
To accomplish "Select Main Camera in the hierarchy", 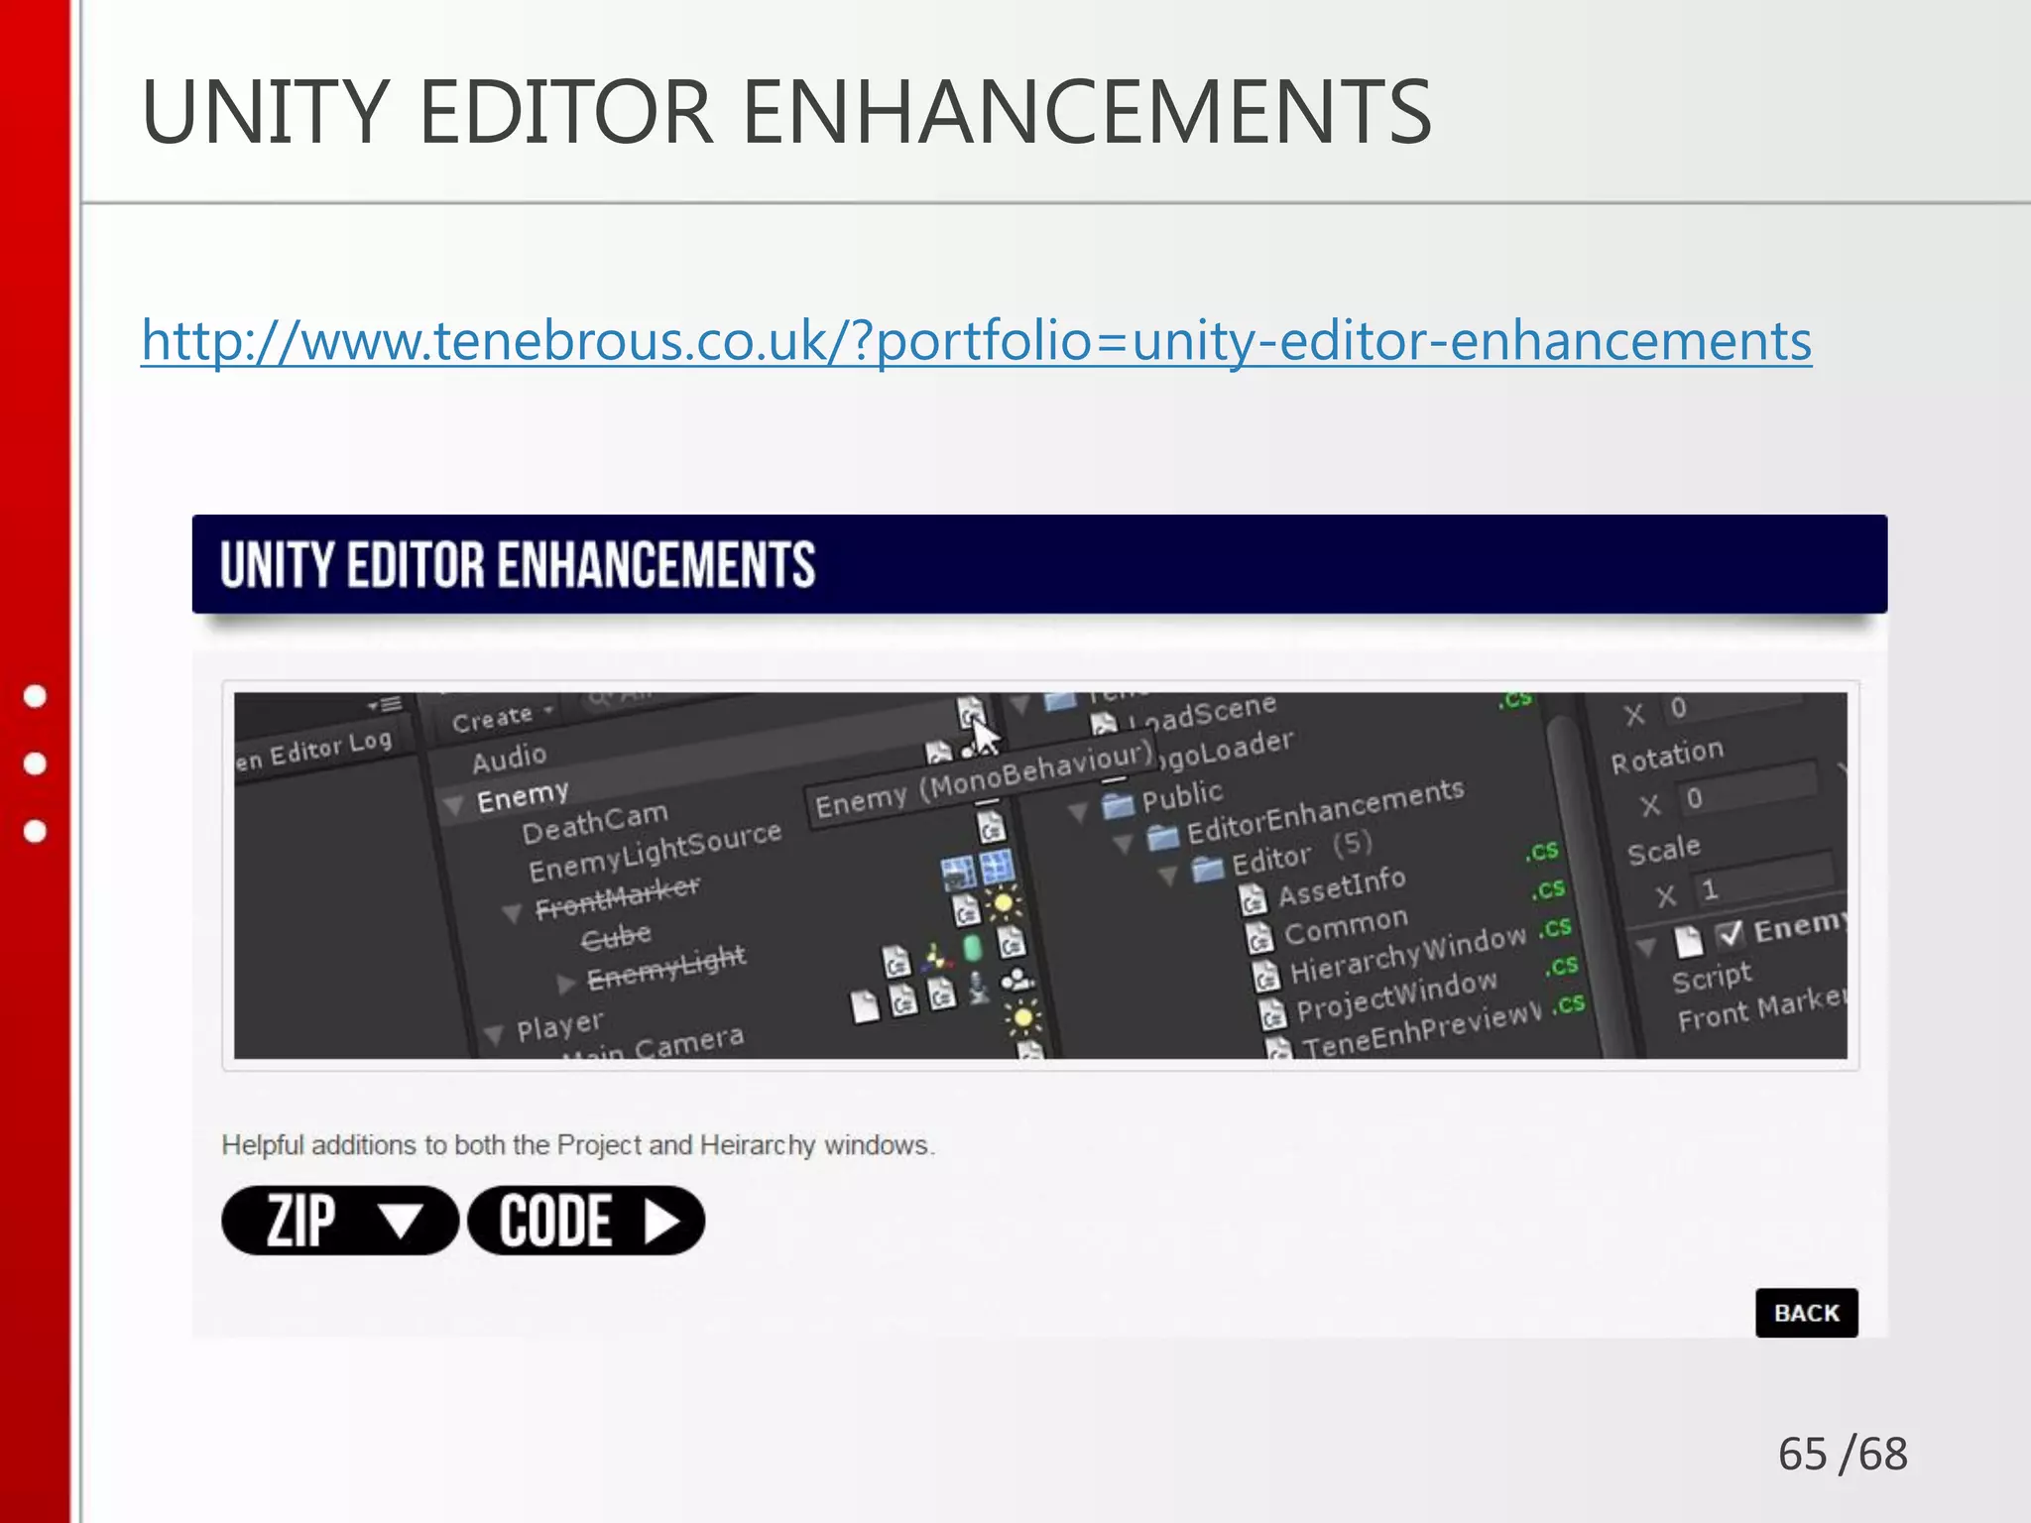I will [655, 1046].
